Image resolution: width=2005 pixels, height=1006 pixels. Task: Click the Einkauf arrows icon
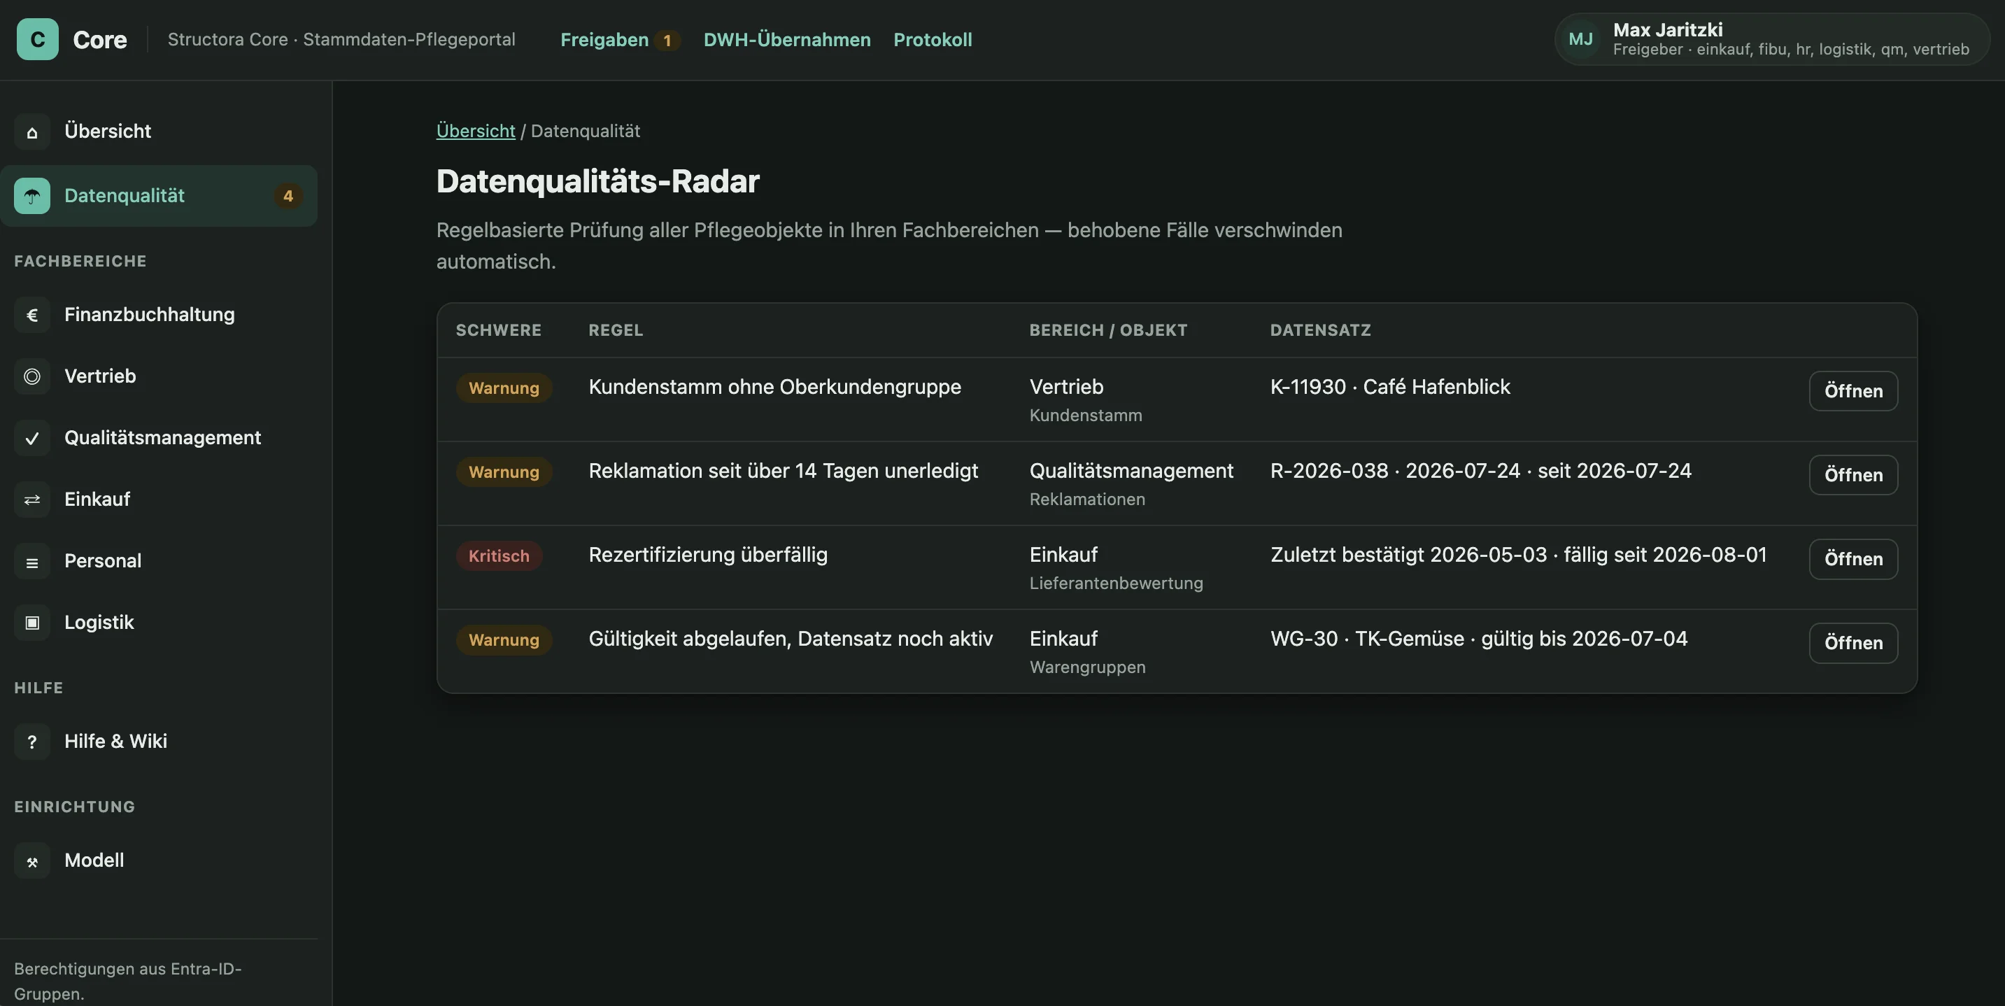coord(32,499)
